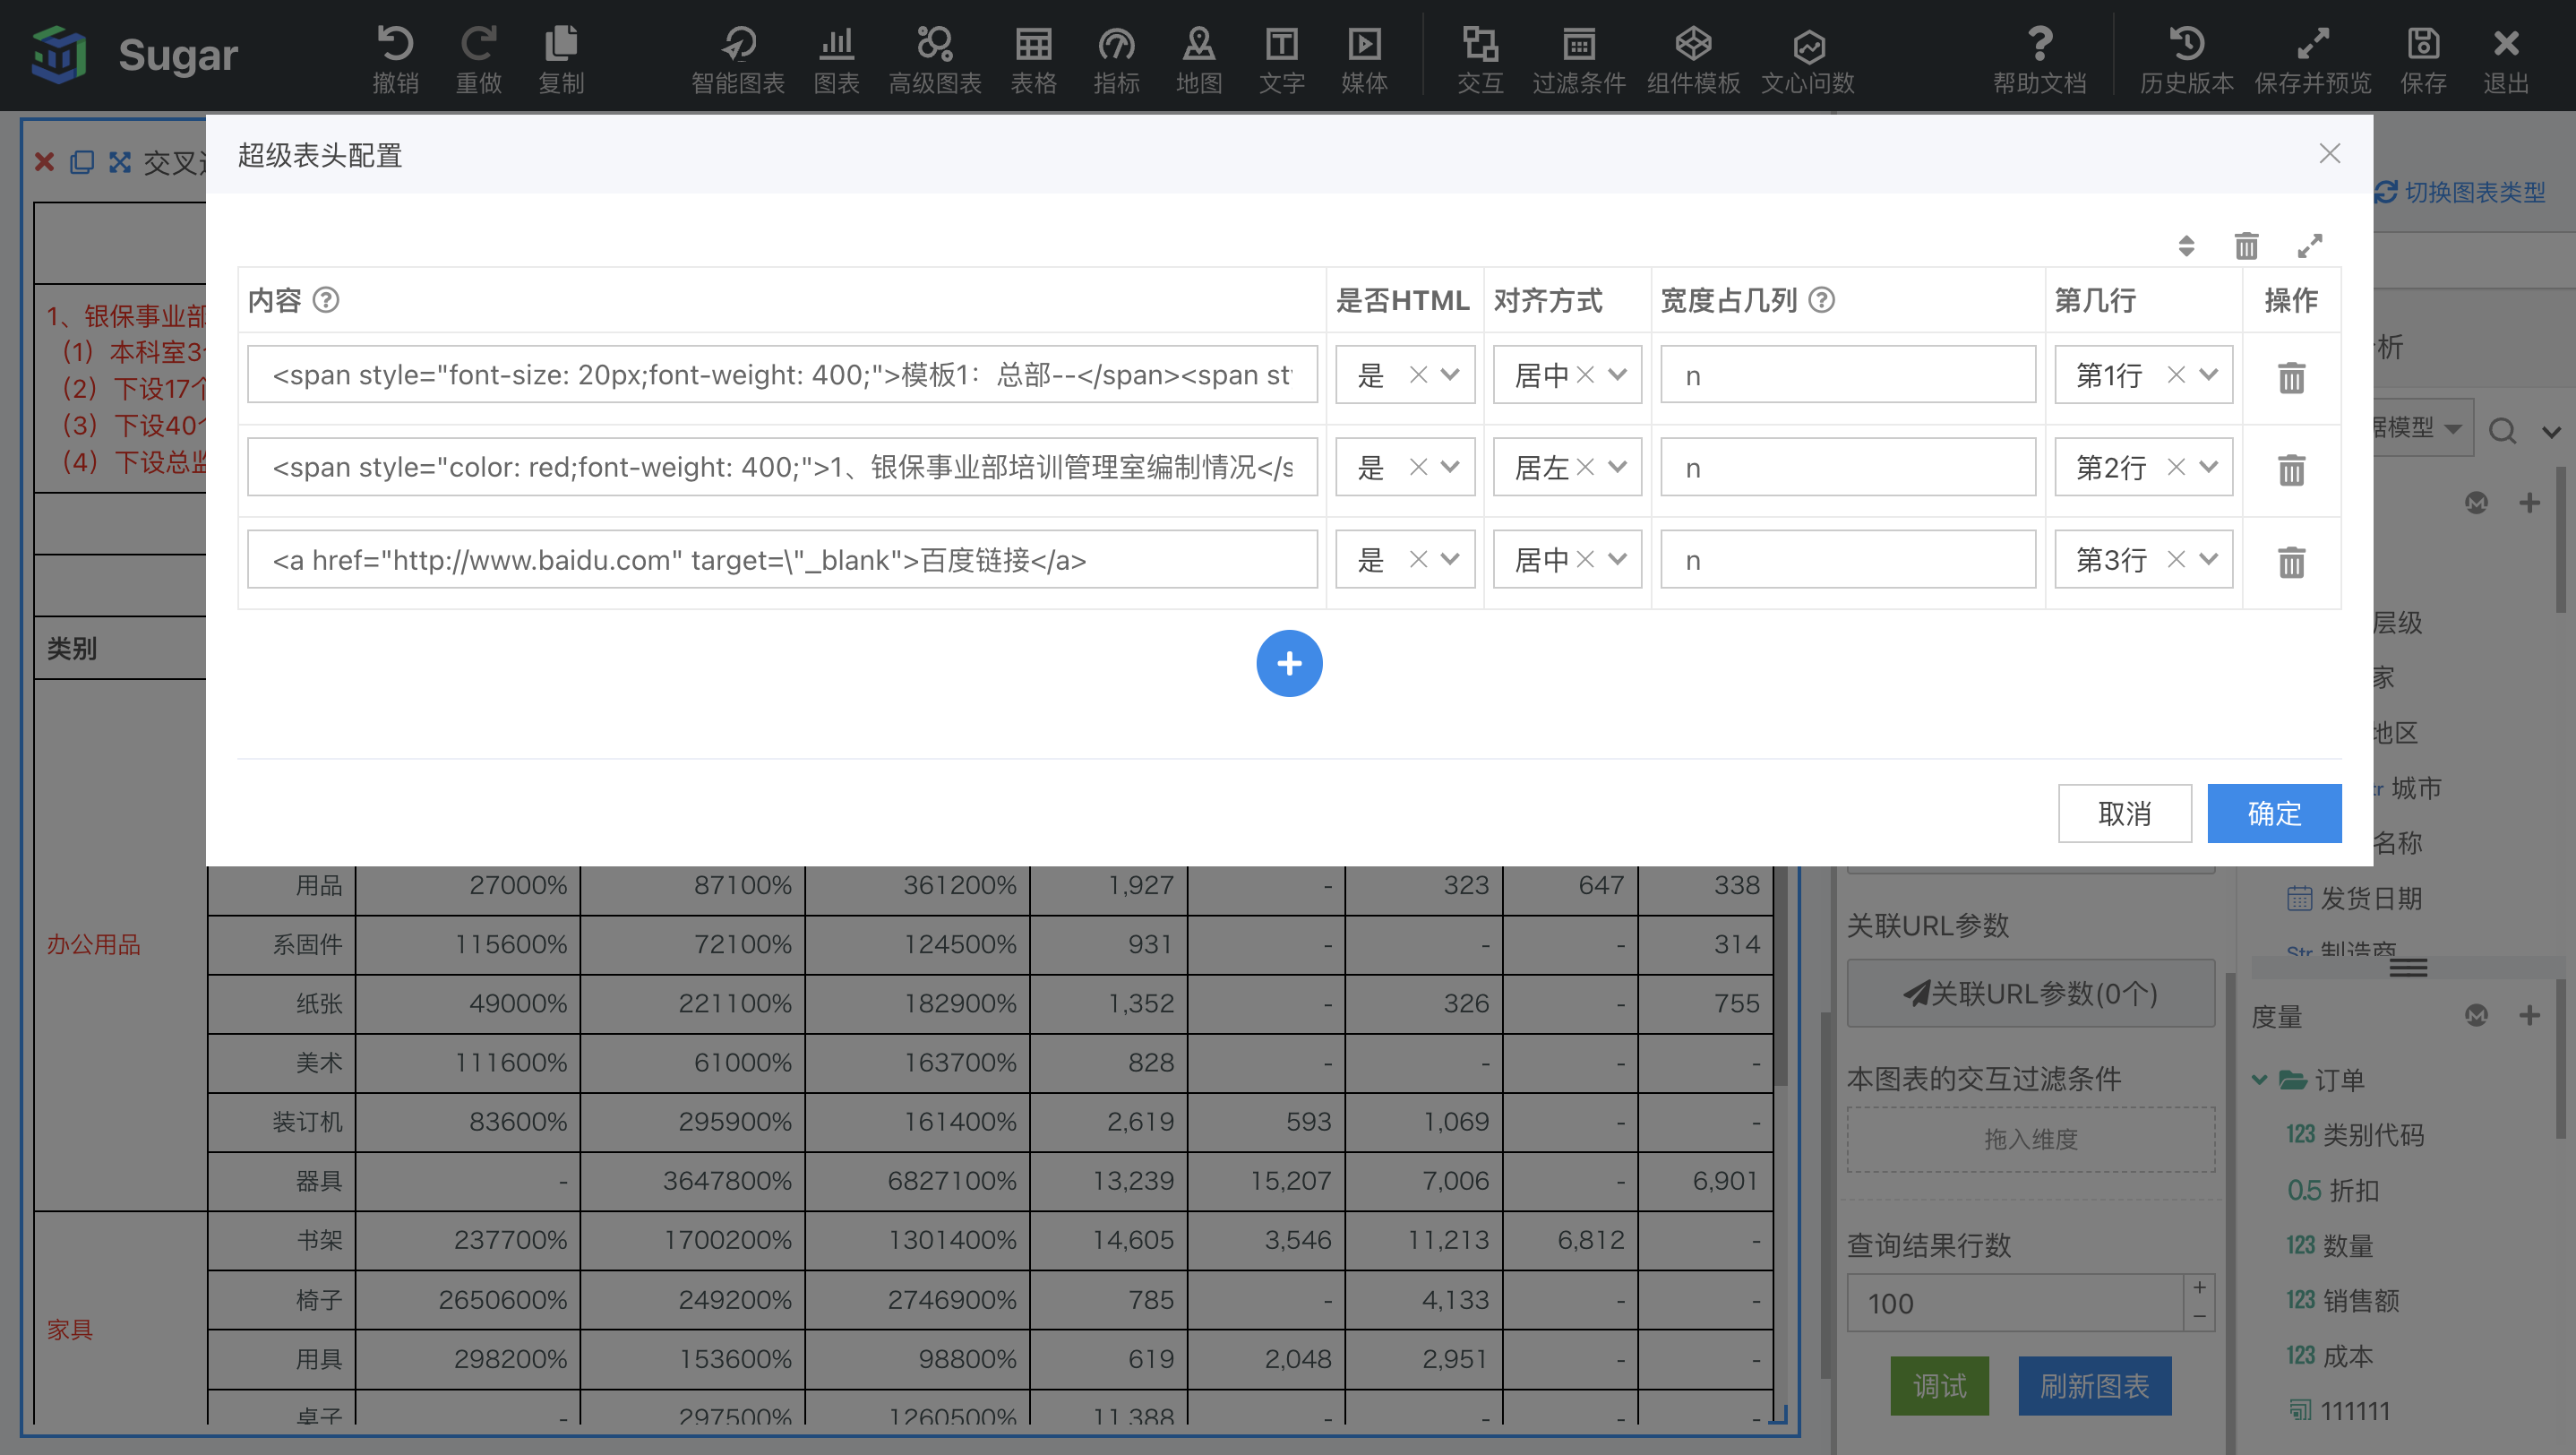Open the 高级图表 advanced chart tool

click(935, 58)
